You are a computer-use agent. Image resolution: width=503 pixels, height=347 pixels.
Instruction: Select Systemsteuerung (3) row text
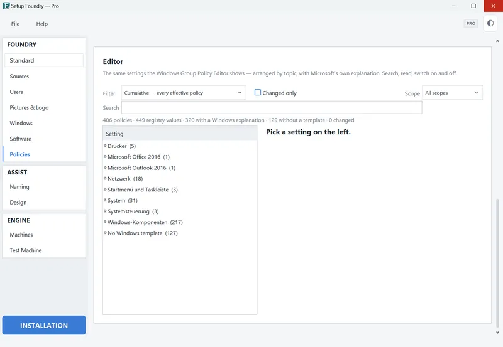click(133, 211)
